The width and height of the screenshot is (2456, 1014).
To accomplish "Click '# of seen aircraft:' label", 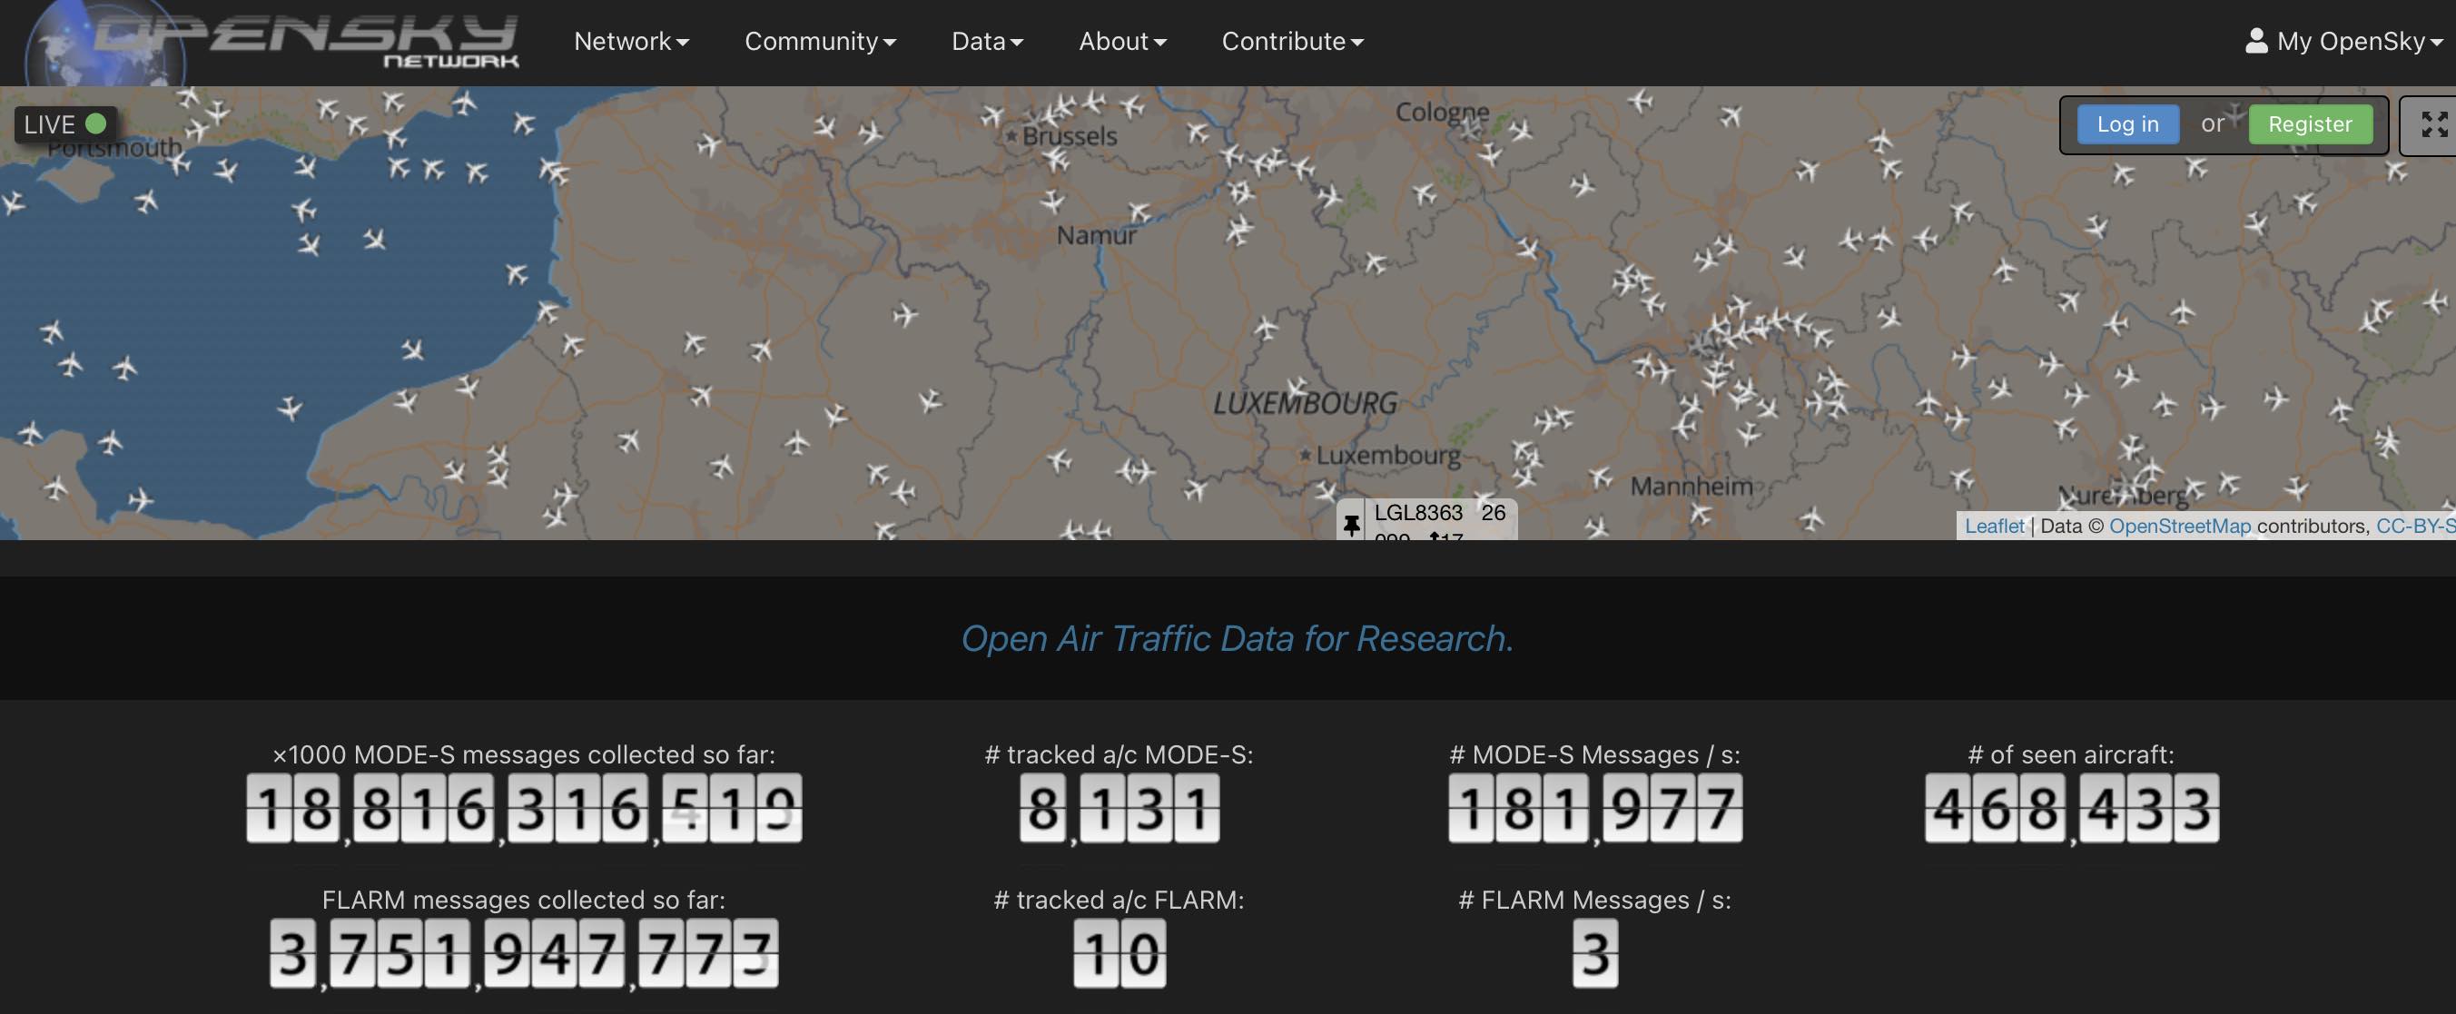I will tap(2071, 754).
